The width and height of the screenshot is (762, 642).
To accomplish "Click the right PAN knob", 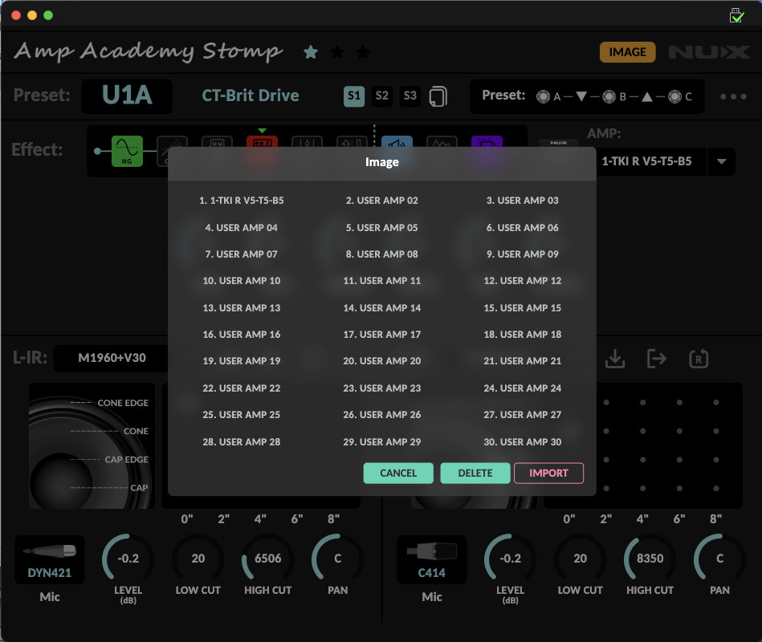I will 719,559.
